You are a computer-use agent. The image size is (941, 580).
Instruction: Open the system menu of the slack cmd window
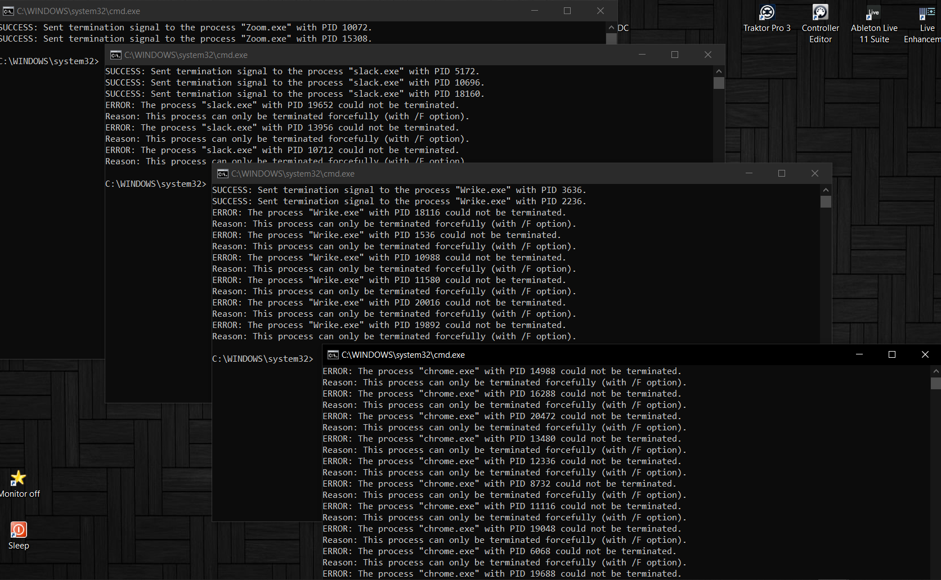116,55
